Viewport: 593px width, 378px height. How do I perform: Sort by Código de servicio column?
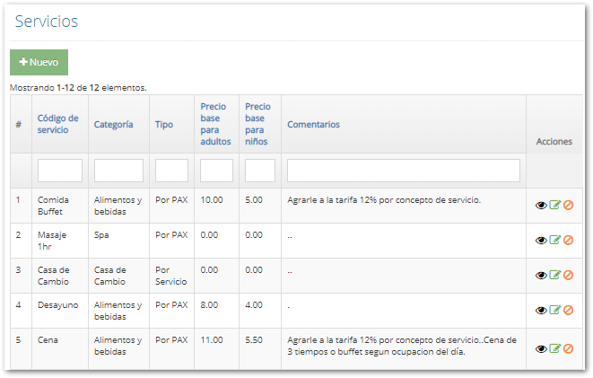pyautogui.click(x=57, y=124)
